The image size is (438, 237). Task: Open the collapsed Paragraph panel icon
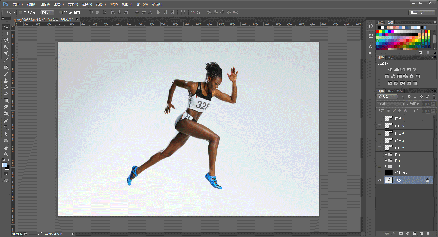click(x=371, y=53)
